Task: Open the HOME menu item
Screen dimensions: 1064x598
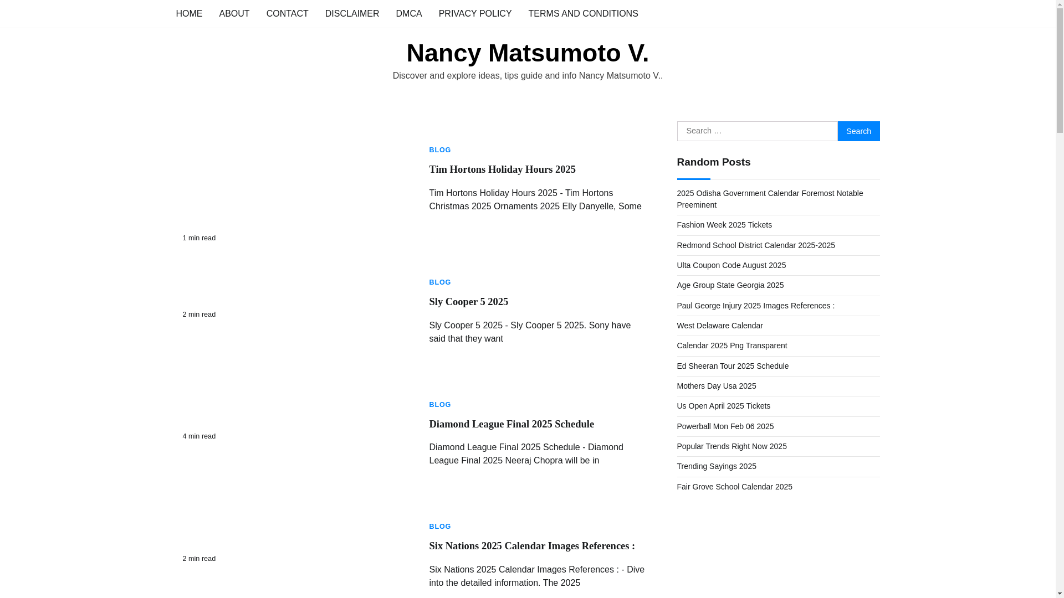Action: click(189, 13)
